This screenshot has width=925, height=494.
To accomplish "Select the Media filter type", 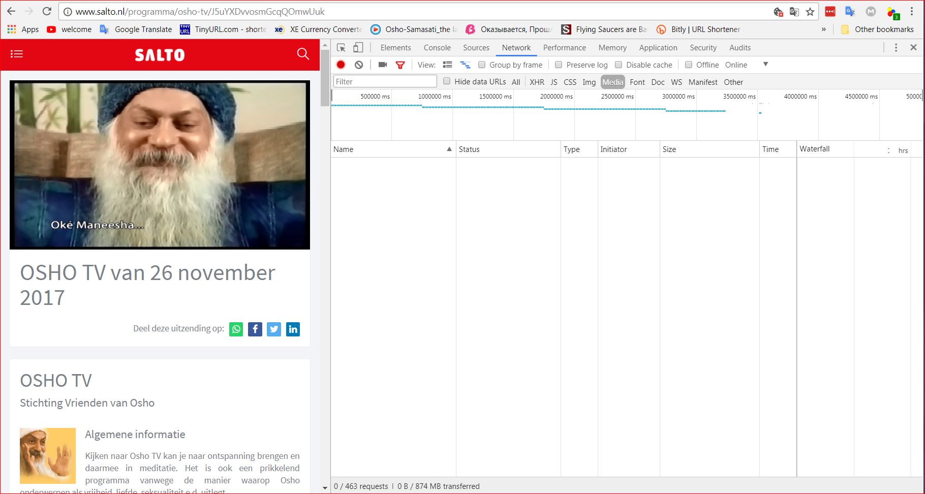I will (x=613, y=82).
